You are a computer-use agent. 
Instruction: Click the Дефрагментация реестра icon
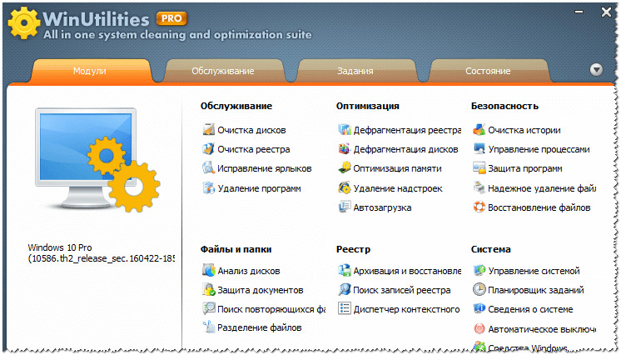[x=344, y=129]
